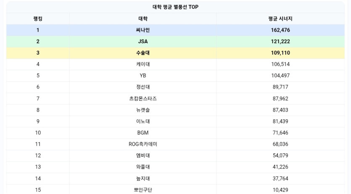Click the 초캄몬스타즈 name

pyautogui.click(x=143, y=99)
